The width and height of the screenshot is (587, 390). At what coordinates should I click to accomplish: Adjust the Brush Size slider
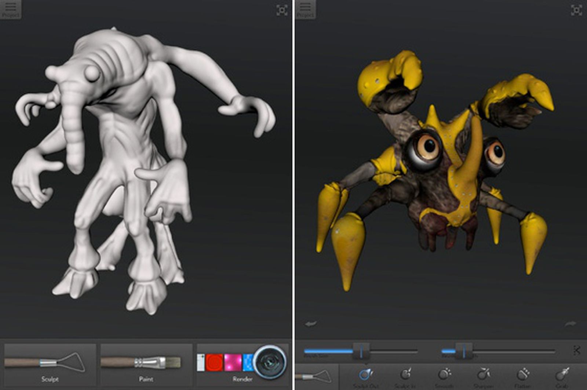361,350
